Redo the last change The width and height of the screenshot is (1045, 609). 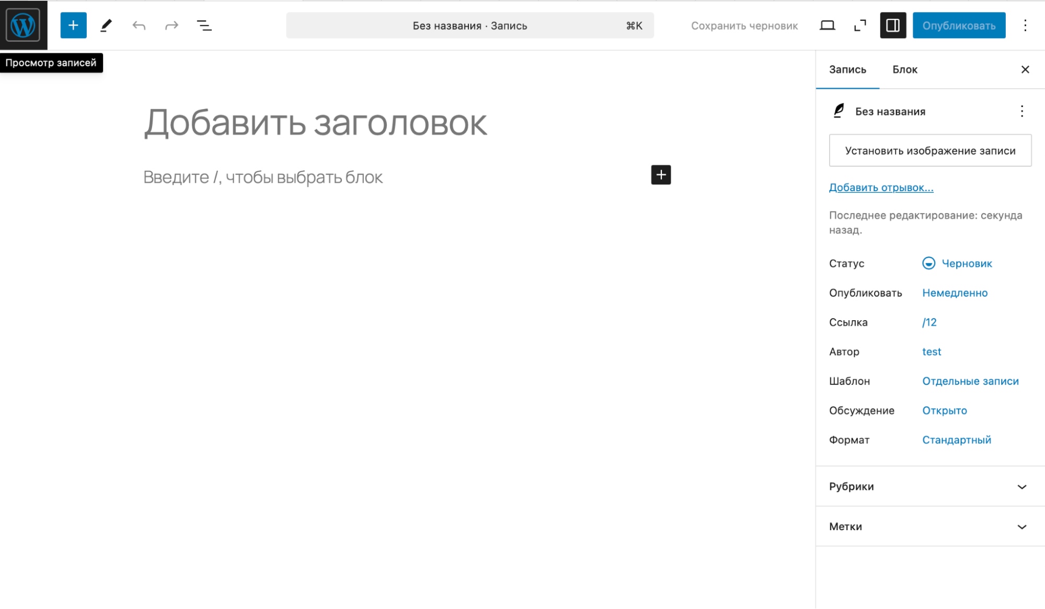point(171,25)
